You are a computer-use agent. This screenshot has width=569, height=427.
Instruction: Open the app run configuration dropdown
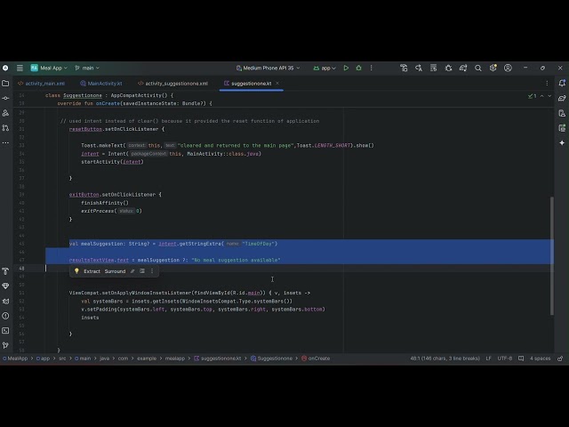click(325, 68)
